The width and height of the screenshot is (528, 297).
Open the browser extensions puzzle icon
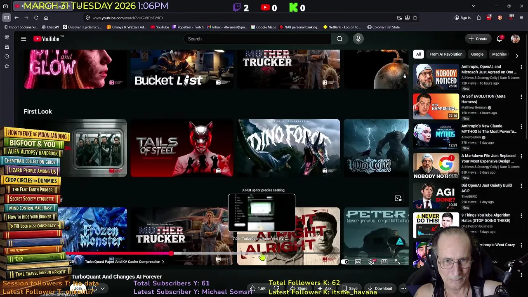pyautogui.click(x=478, y=18)
